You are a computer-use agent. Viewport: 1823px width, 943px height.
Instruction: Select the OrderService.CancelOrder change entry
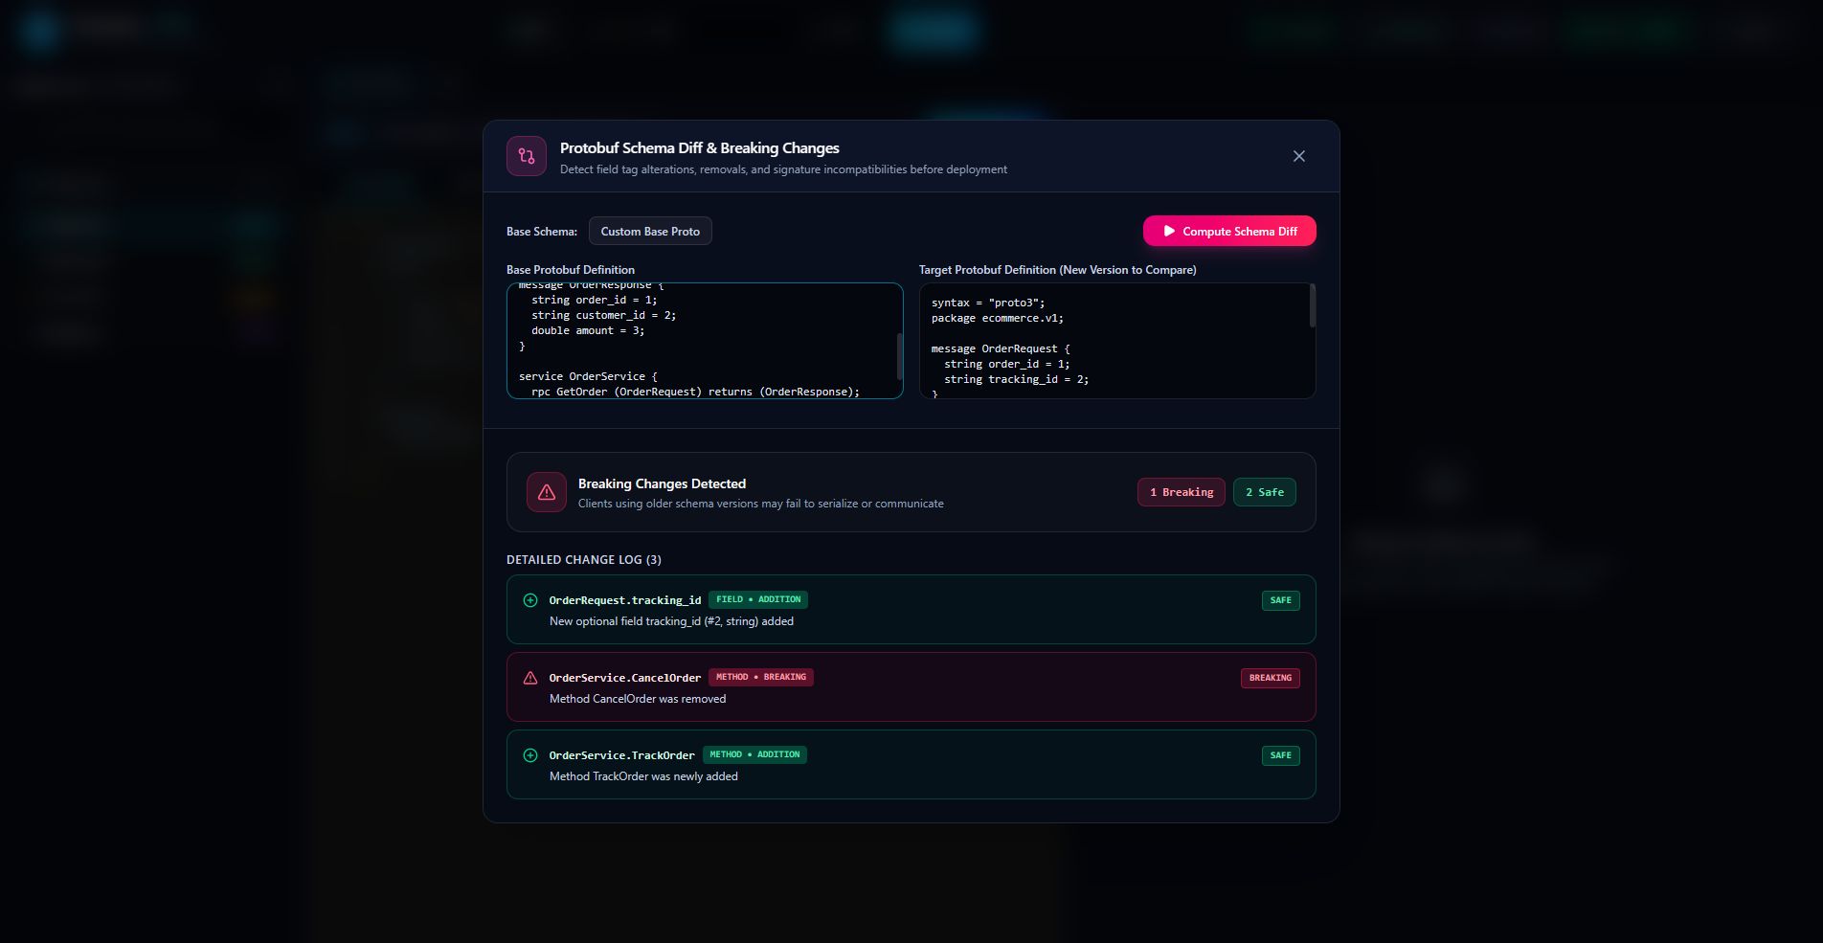[x=911, y=687]
